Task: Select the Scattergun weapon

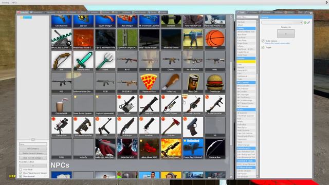Action: [x=127, y=127]
